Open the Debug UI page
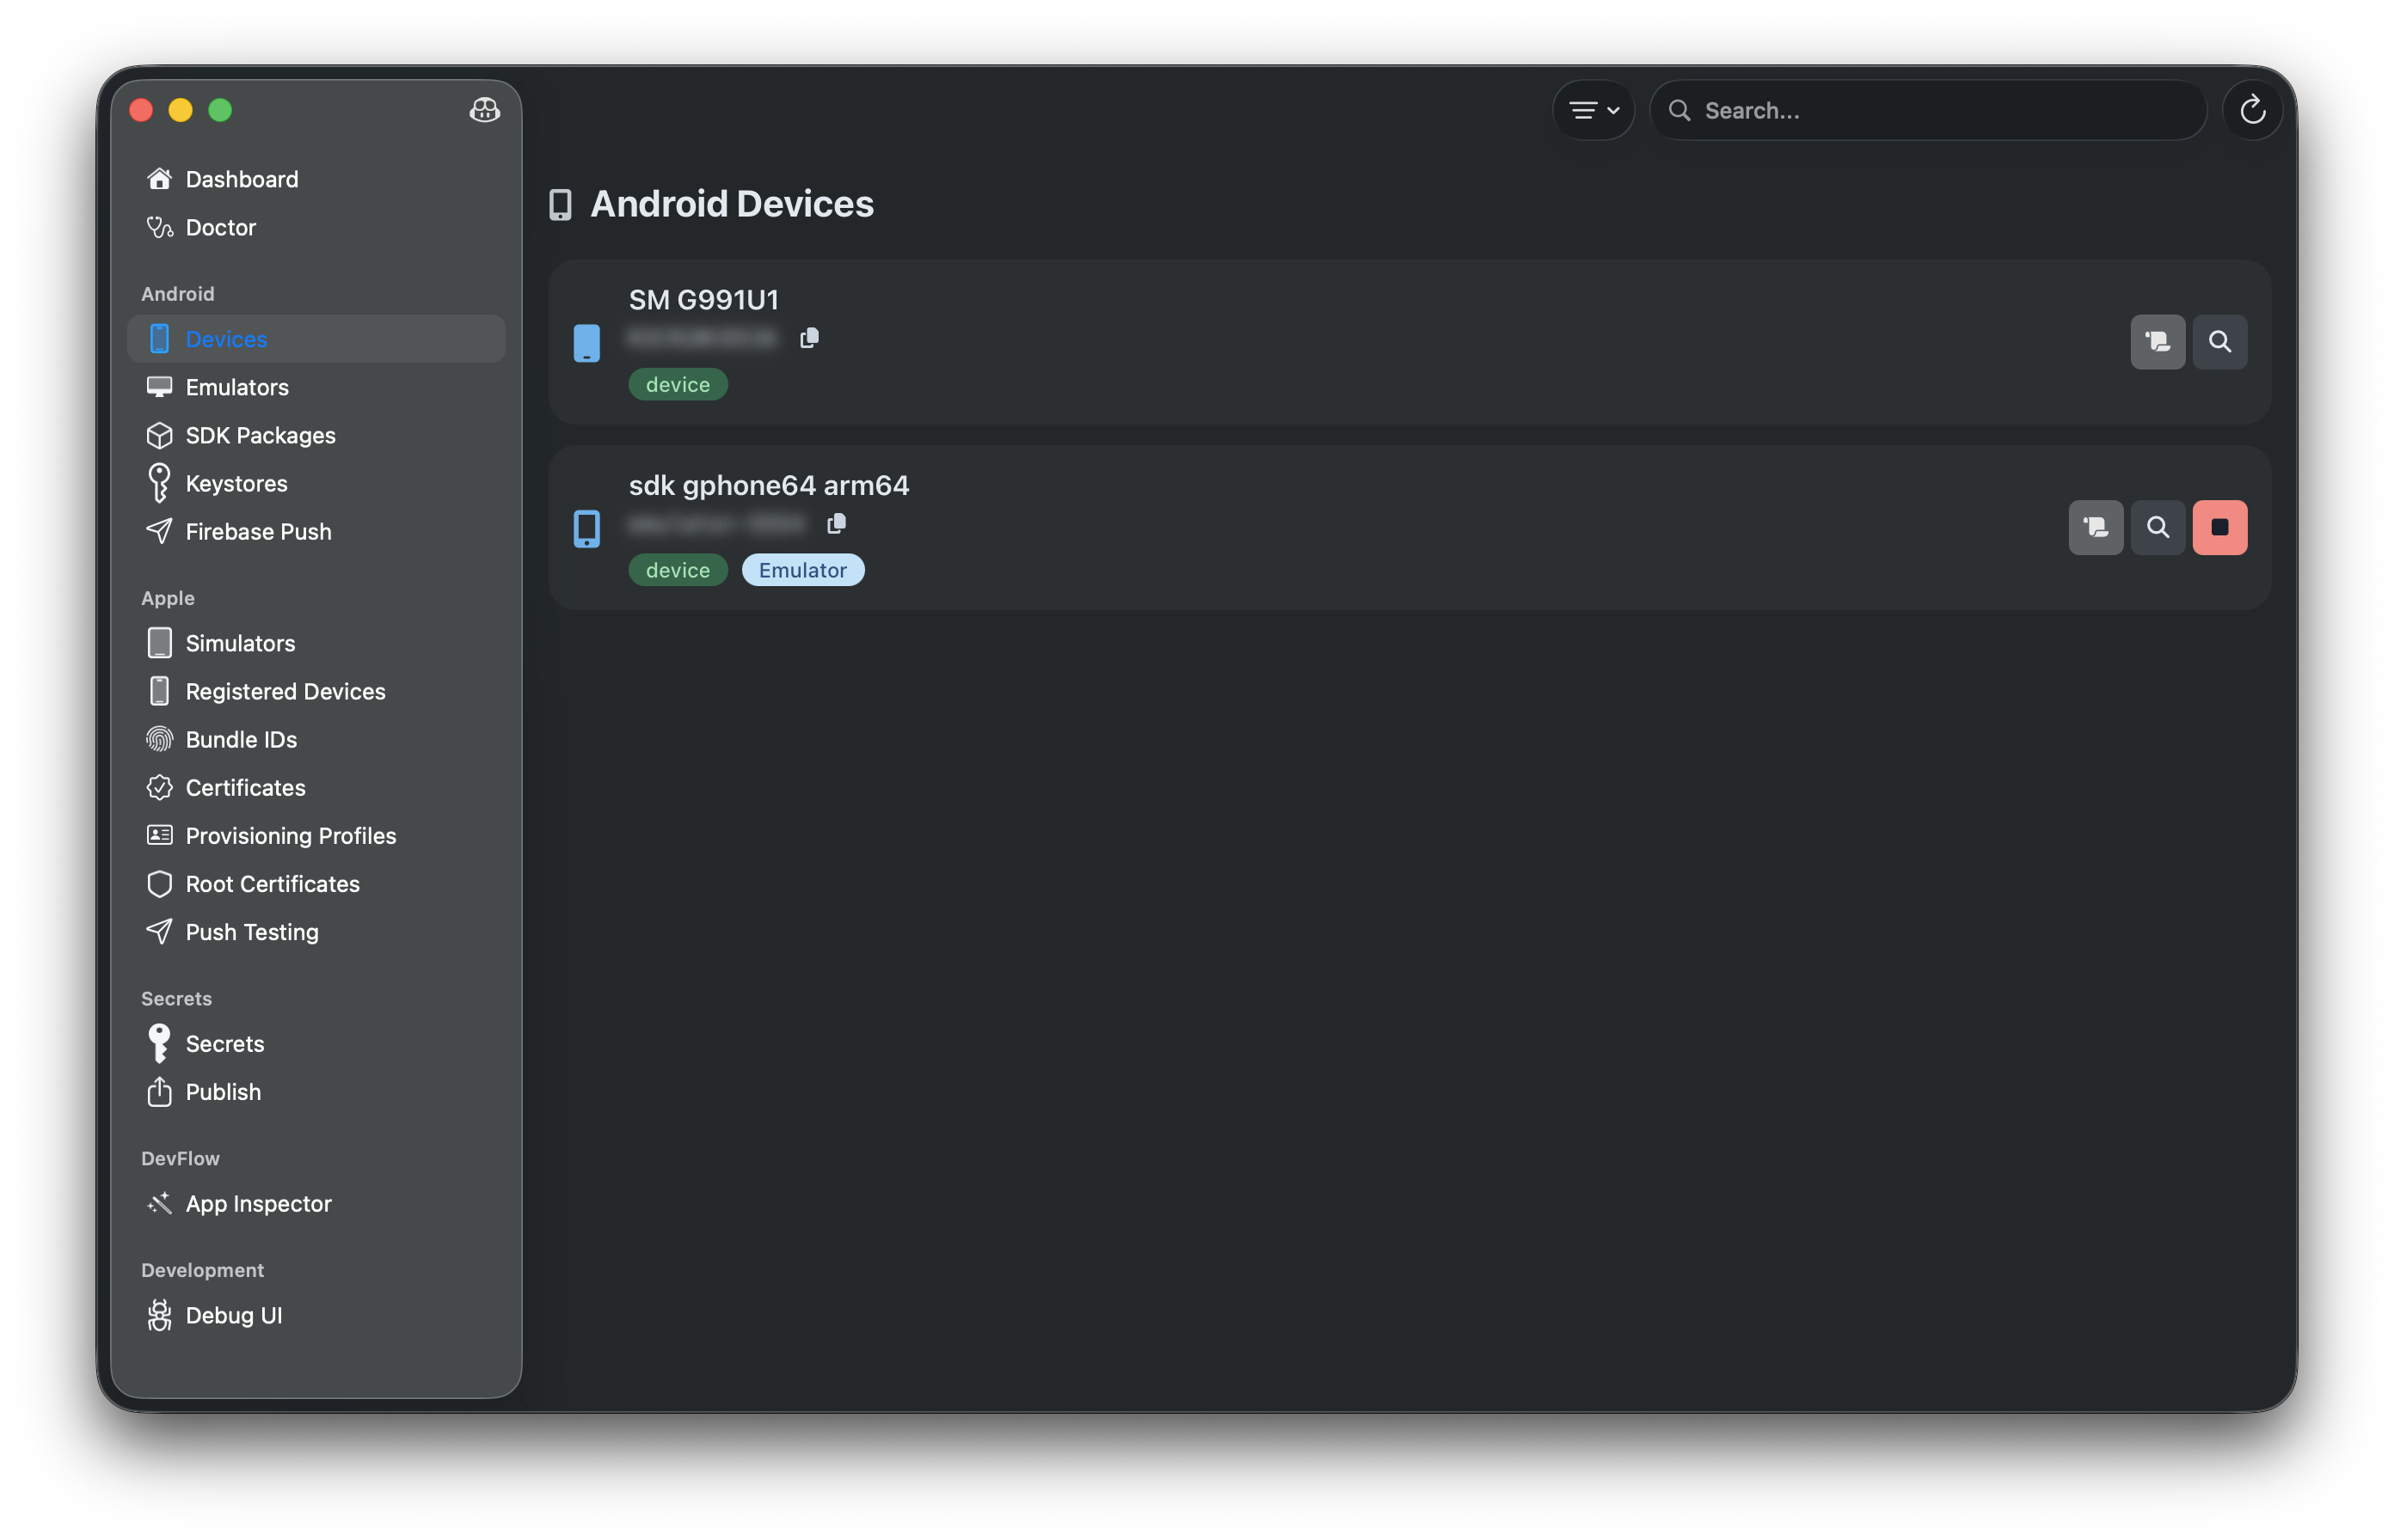Image resolution: width=2394 pixels, height=1540 pixels. pyautogui.click(x=233, y=1315)
